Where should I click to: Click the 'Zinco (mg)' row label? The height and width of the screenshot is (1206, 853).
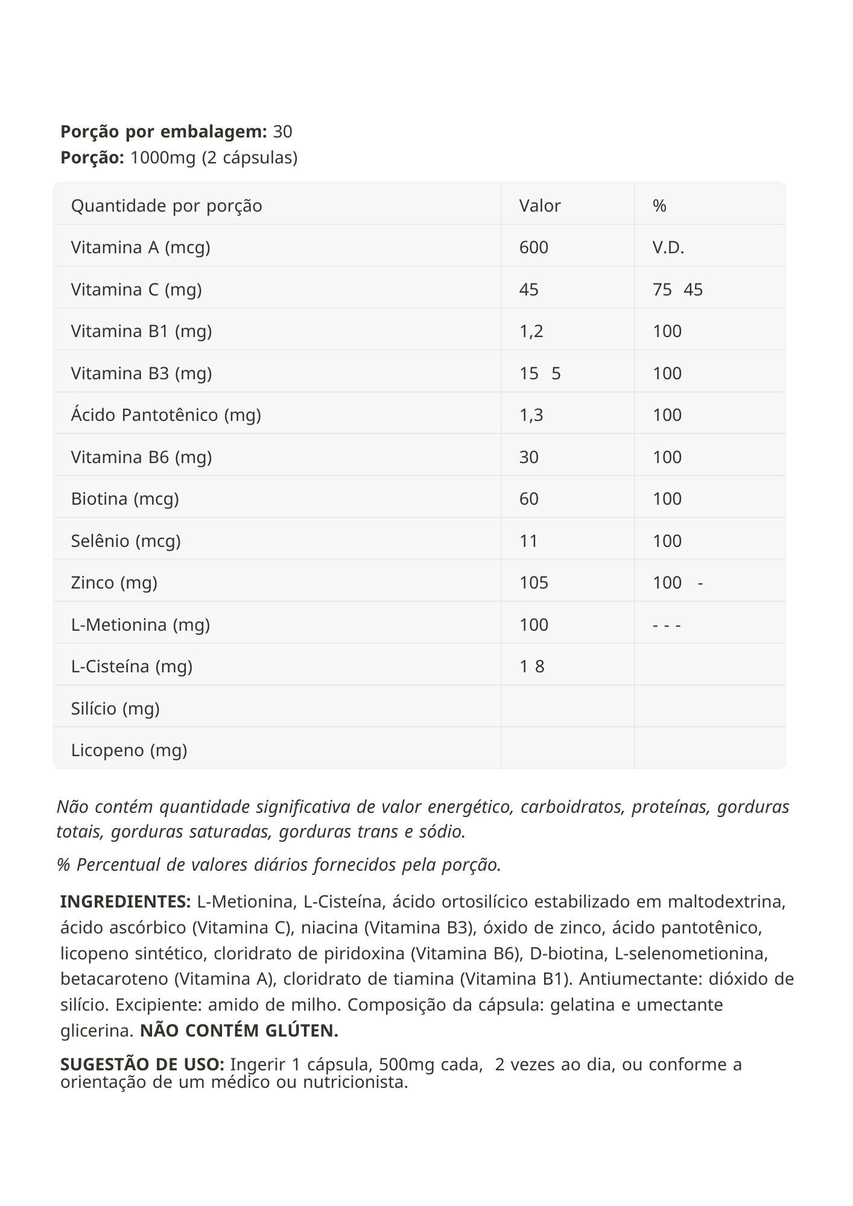click(x=114, y=582)
